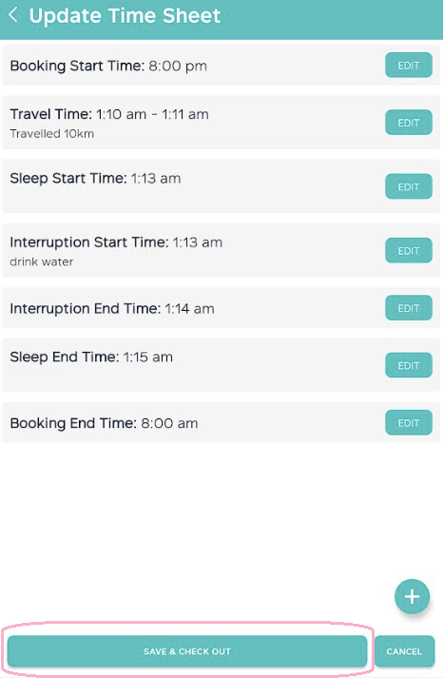Click the drink water interruption note
Image resolution: width=444 pixels, height=678 pixels.
click(42, 262)
